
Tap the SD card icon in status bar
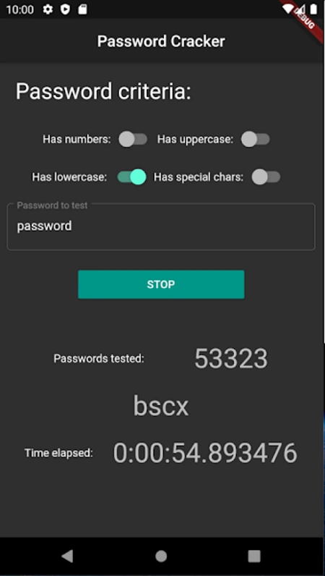(82, 9)
